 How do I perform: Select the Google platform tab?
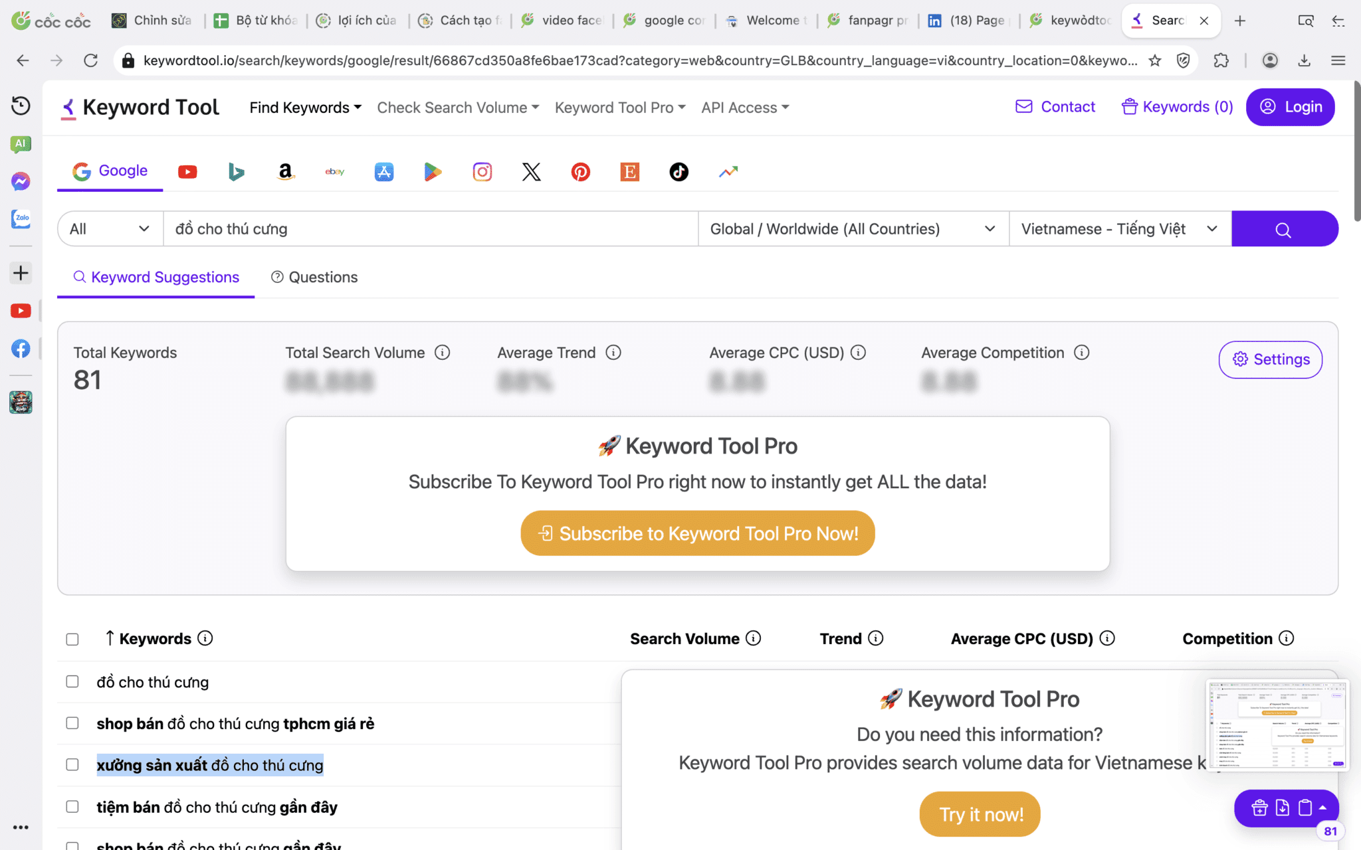click(x=110, y=171)
